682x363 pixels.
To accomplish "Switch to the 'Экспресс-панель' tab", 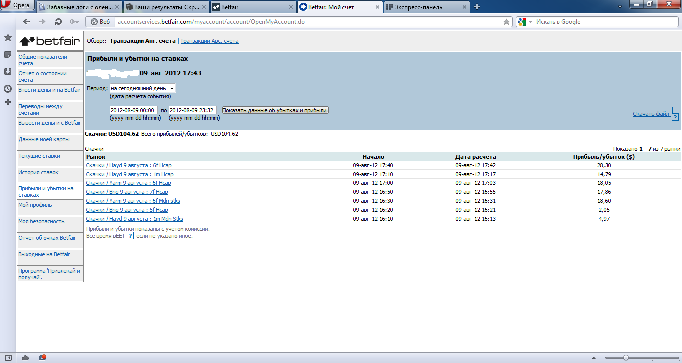I will click(x=427, y=7).
